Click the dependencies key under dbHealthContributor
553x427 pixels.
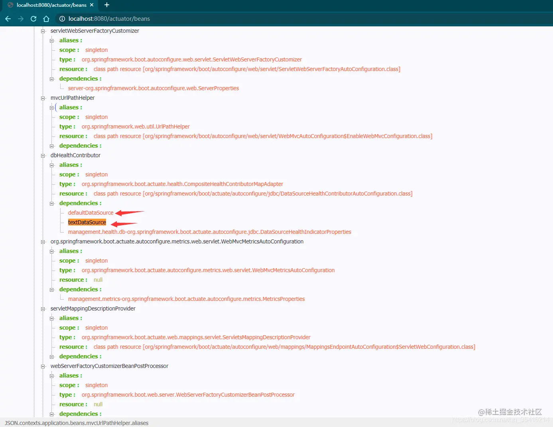pos(80,203)
